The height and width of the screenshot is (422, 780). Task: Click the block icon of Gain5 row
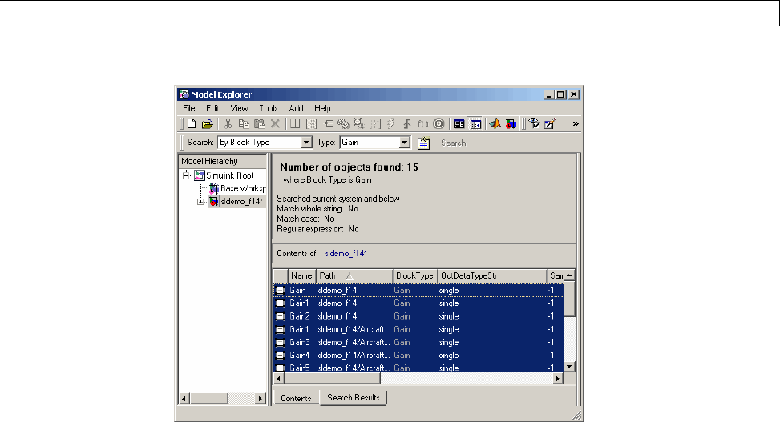pyautogui.click(x=281, y=368)
